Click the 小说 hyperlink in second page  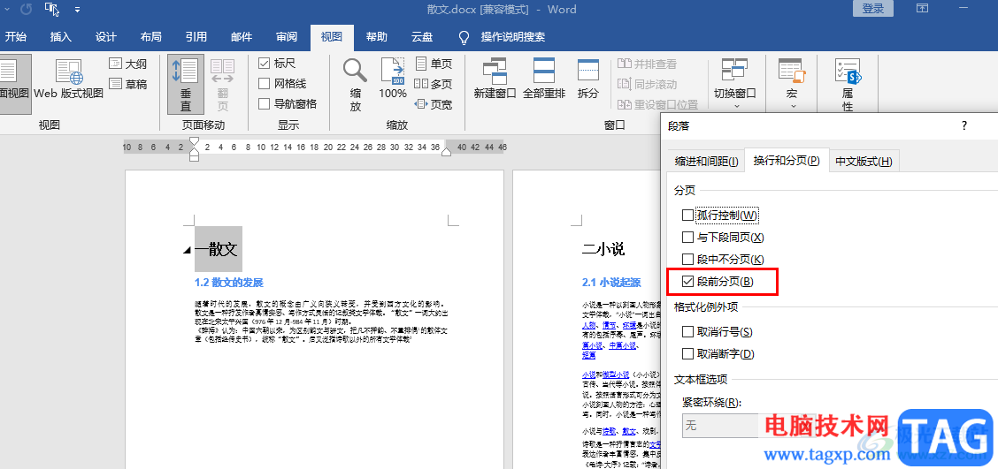pos(588,374)
